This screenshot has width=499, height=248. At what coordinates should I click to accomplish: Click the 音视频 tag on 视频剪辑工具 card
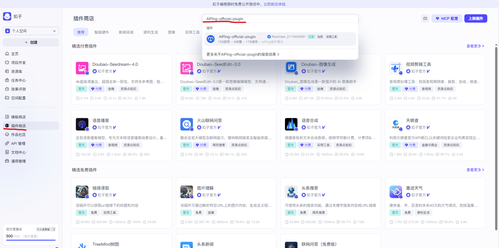click(x=426, y=89)
